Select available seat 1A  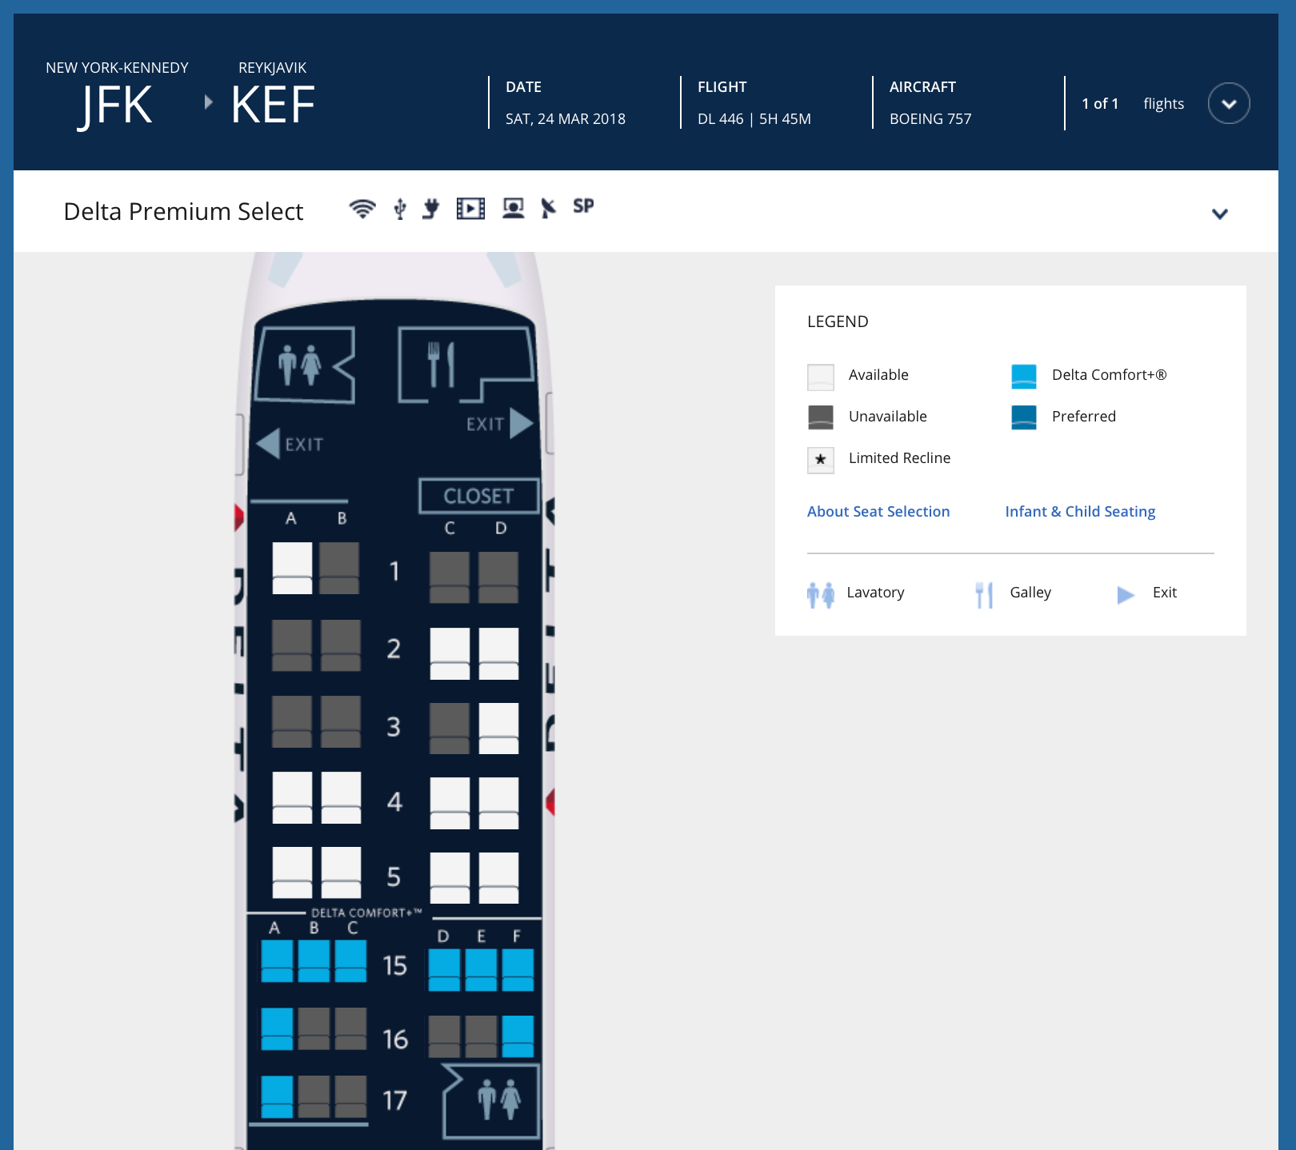(x=292, y=568)
